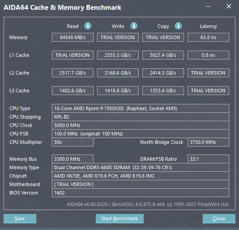Click the BIOS Version 1602 field

pyautogui.click(x=141, y=193)
